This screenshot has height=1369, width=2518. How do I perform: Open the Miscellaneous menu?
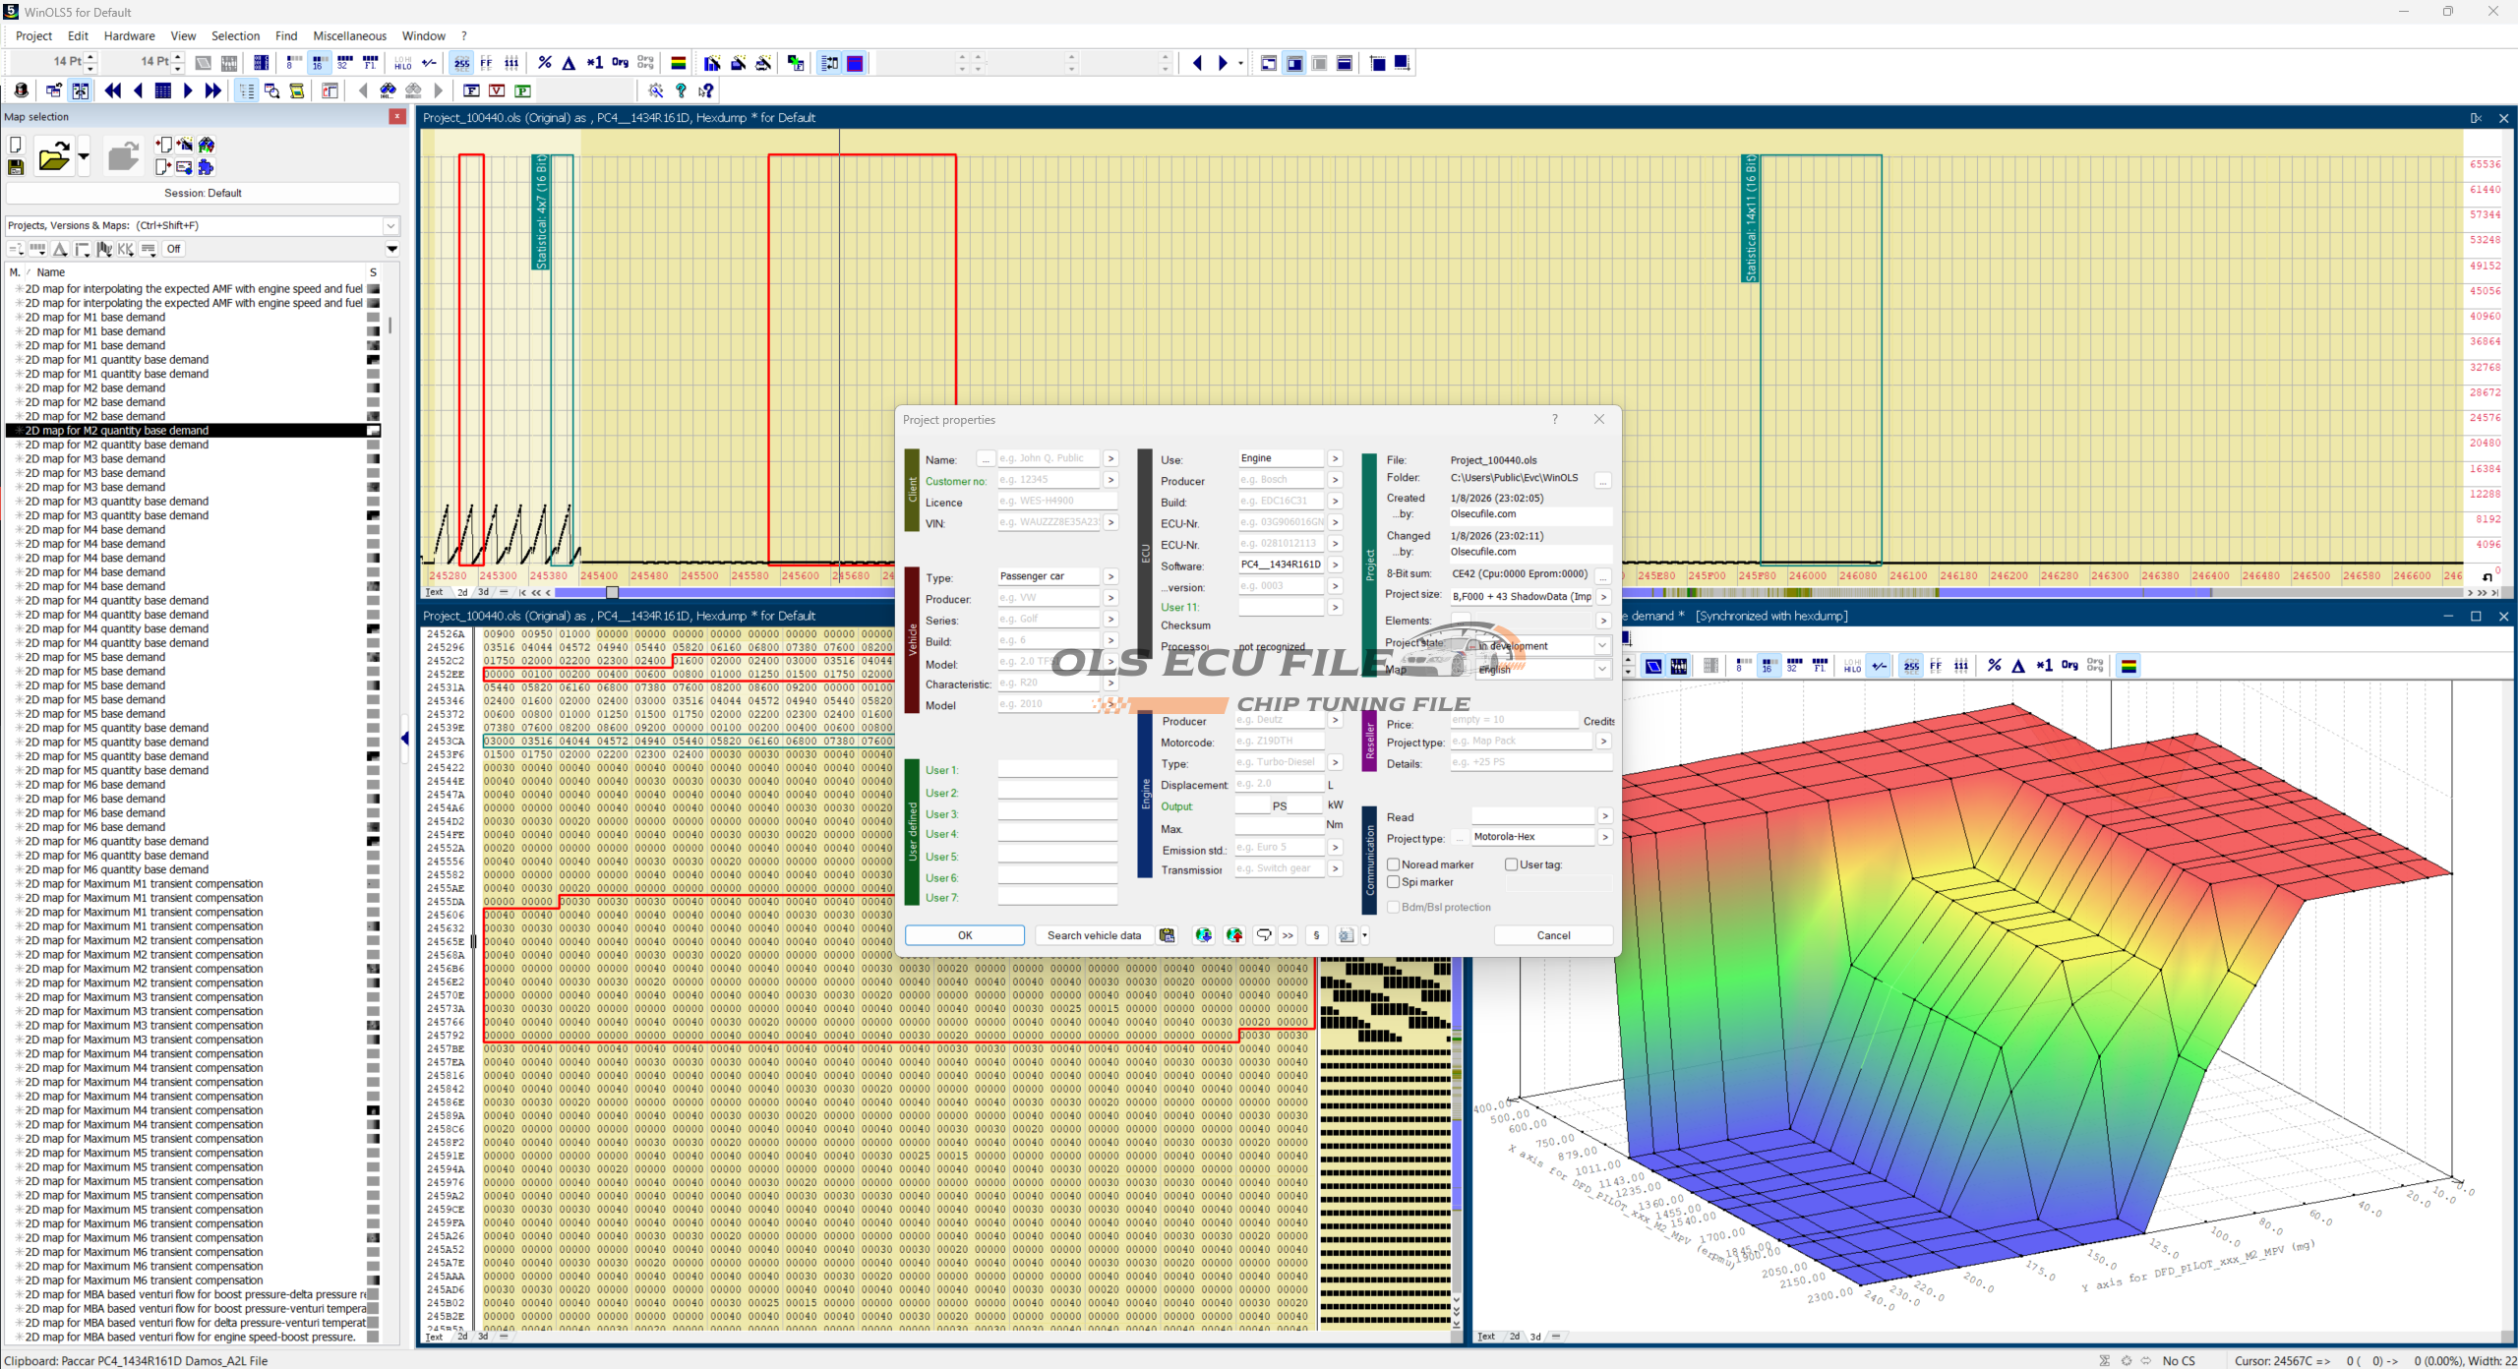click(x=349, y=36)
